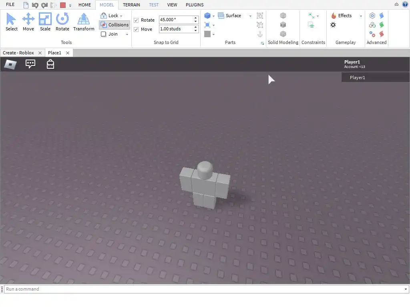The width and height of the screenshot is (410, 307).
Task: Click the red ModuleScript icon
Action: point(382,34)
